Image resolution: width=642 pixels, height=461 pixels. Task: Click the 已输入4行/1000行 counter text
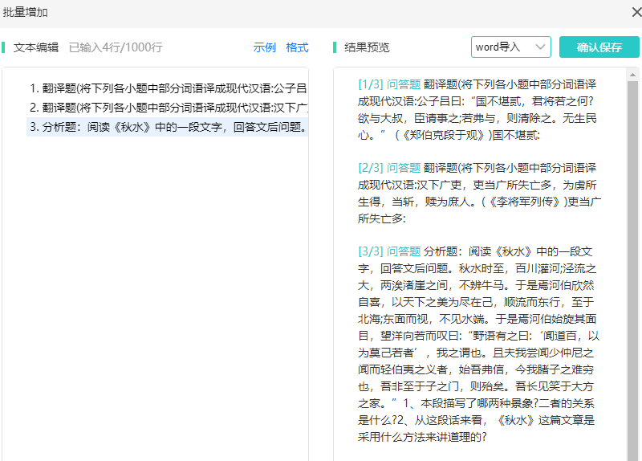click(116, 47)
